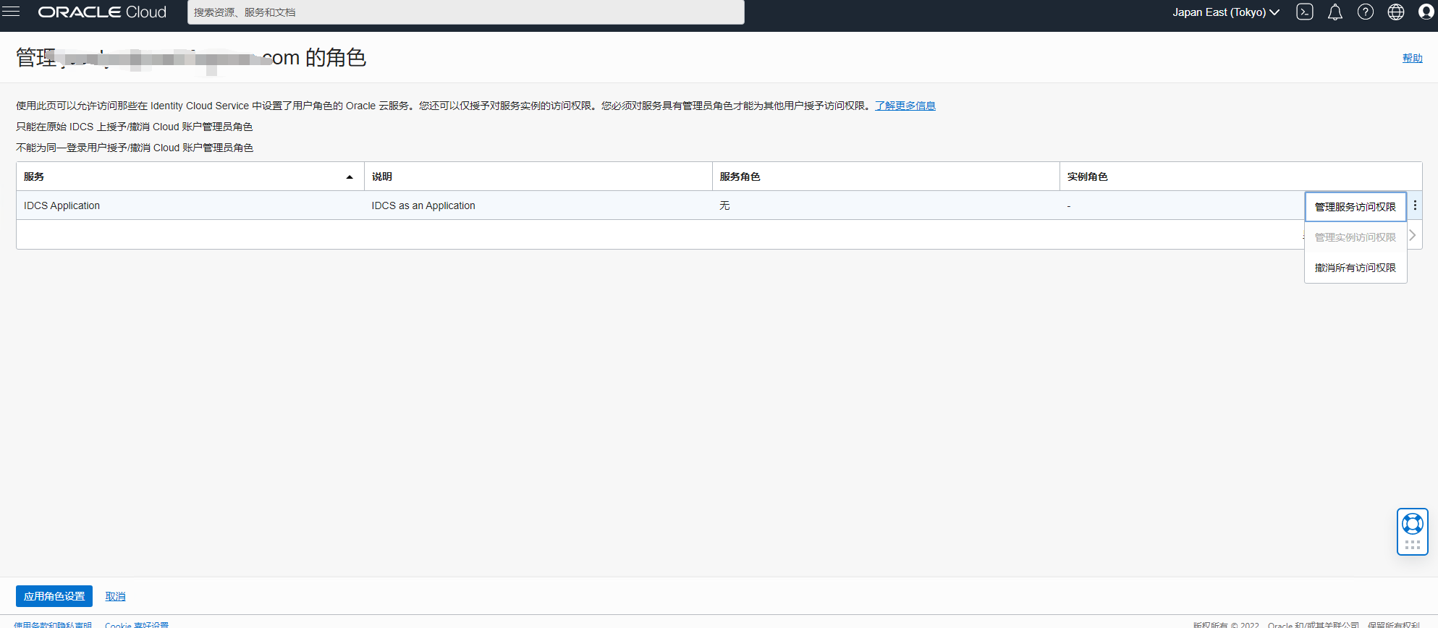
Task: Choose 撤消所有访问权限 from the menu
Action: coord(1355,268)
